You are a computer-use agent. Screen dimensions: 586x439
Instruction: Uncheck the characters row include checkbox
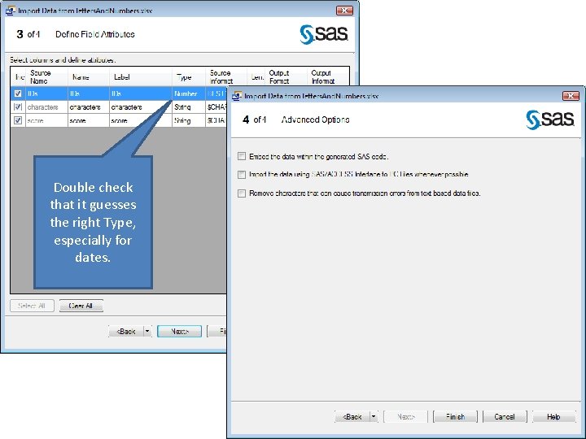click(x=18, y=106)
